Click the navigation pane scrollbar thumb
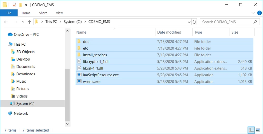The width and height of the screenshot is (263, 134). click(x=67, y=95)
